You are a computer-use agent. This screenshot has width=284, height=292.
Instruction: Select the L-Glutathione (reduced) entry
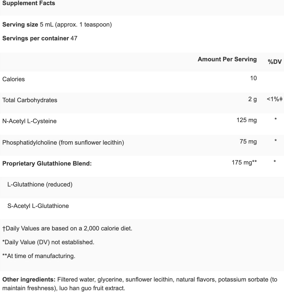coord(40,184)
